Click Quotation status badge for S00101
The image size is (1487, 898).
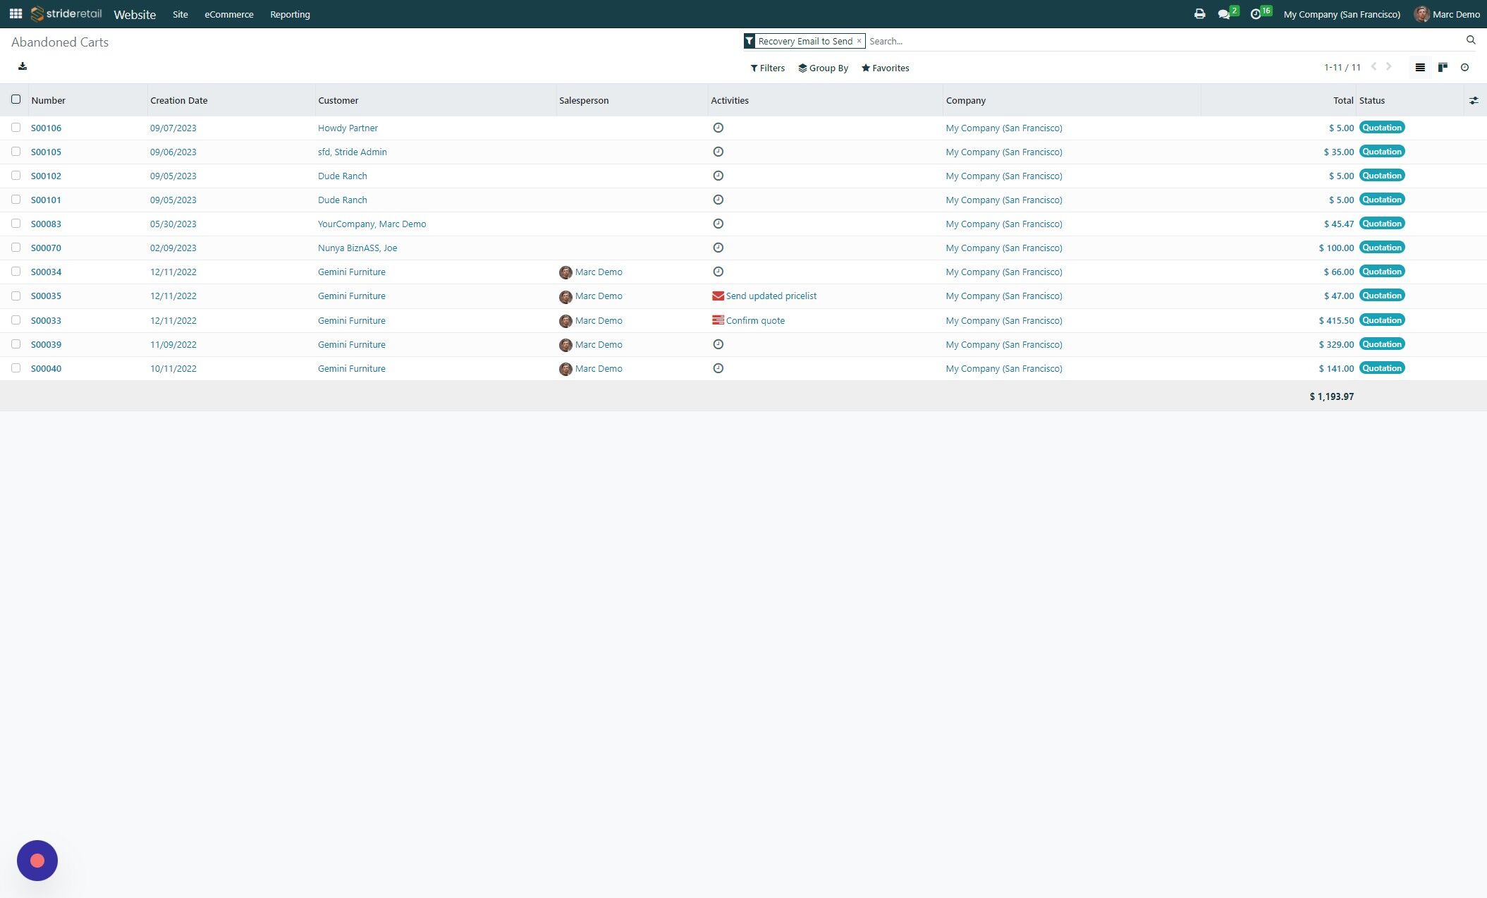pyautogui.click(x=1382, y=200)
